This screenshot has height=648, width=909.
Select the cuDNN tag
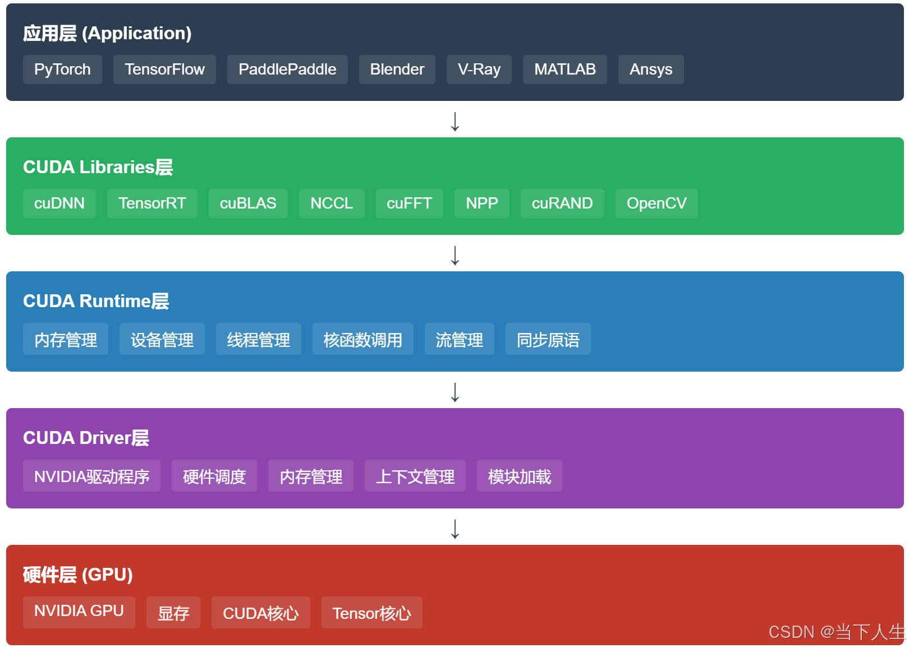(x=59, y=203)
